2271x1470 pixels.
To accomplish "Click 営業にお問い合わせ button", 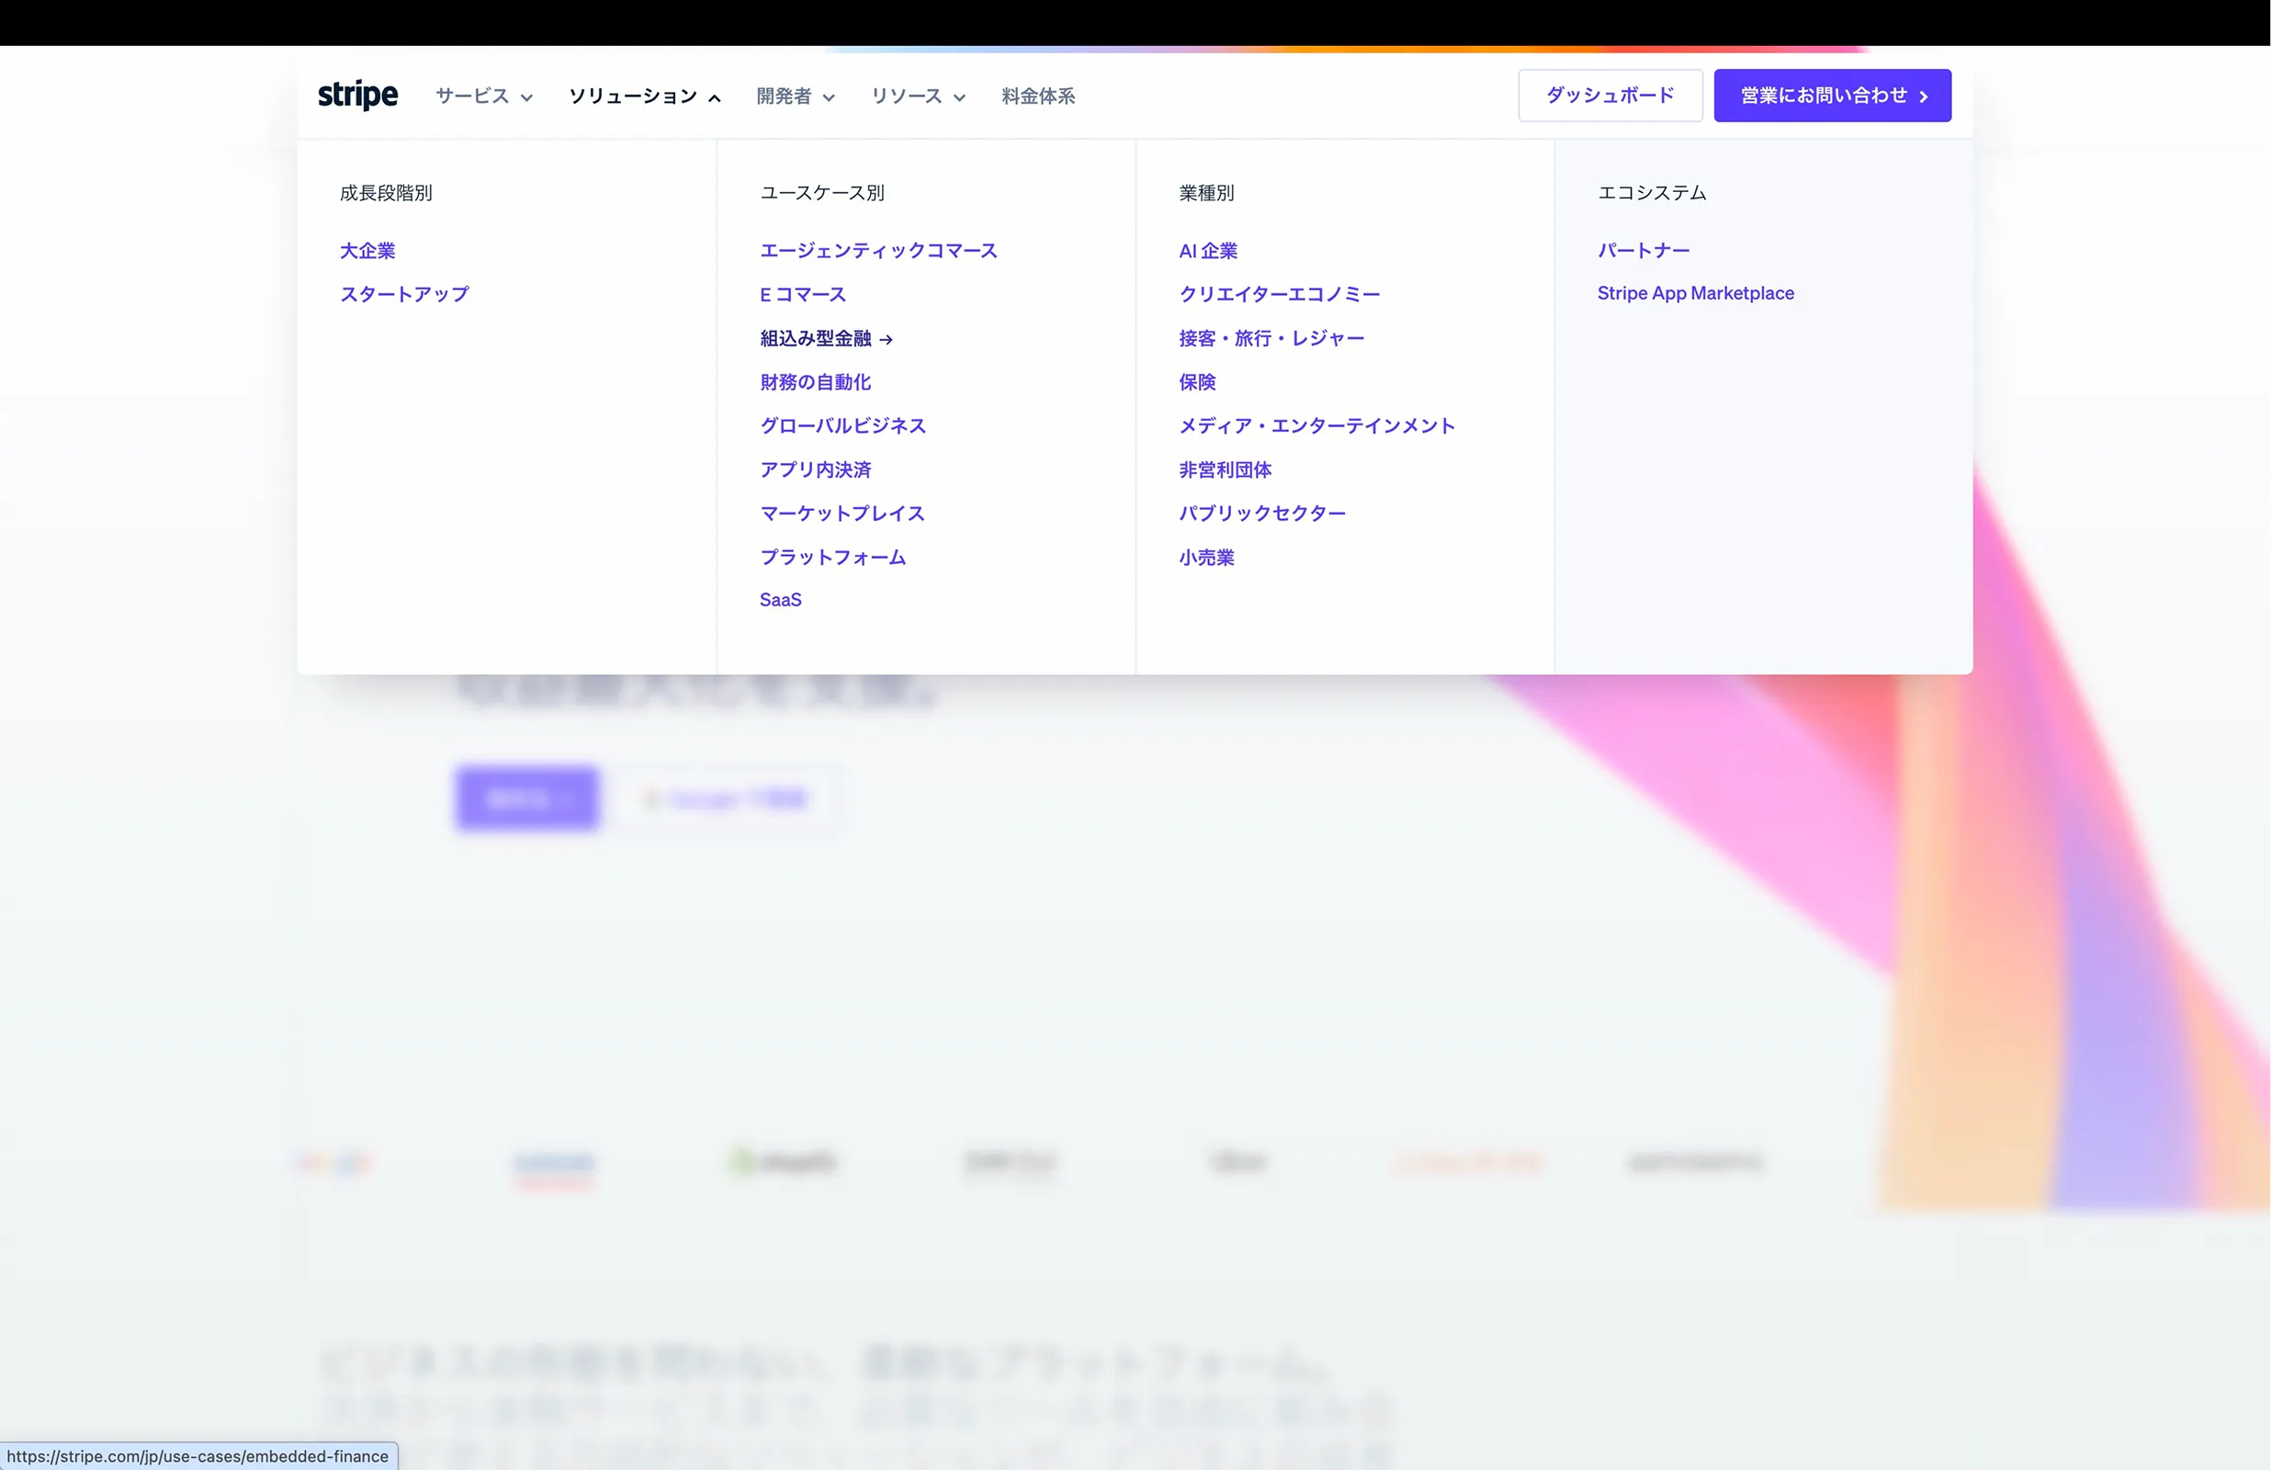I will [1832, 96].
